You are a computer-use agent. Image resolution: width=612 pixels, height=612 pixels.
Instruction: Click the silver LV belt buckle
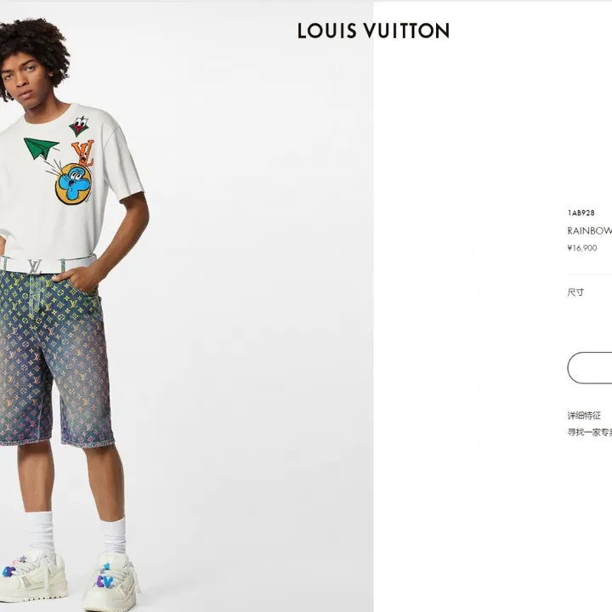coord(34,267)
